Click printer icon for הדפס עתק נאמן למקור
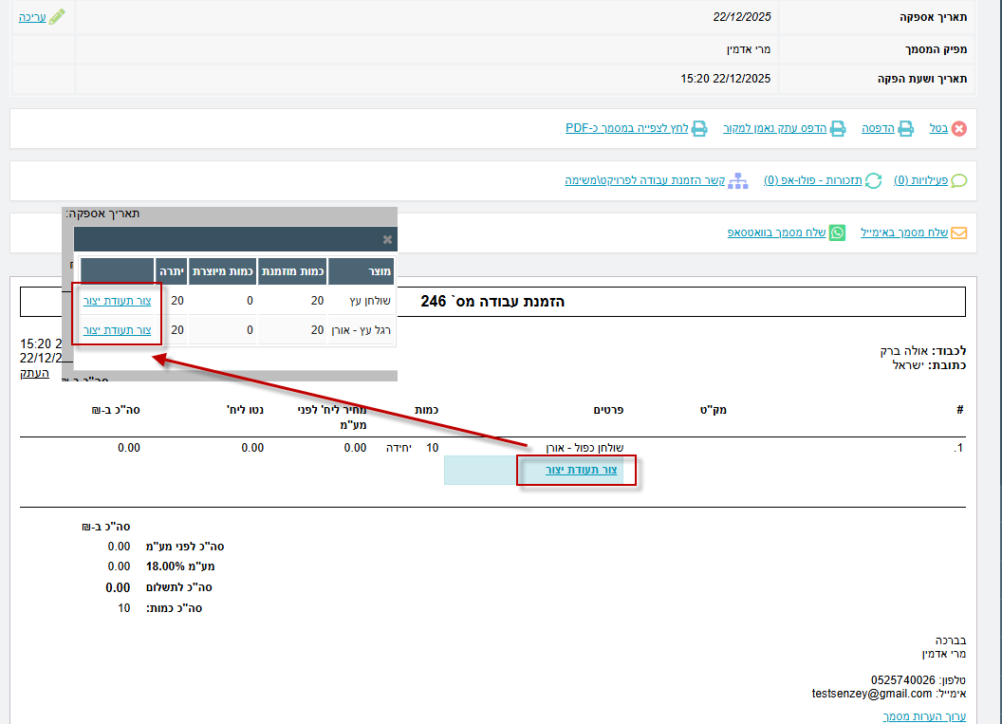This screenshot has width=1002, height=724. pyautogui.click(x=838, y=129)
